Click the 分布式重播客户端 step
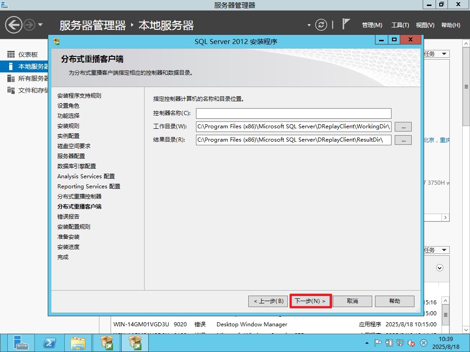470x352 pixels. 79,207
